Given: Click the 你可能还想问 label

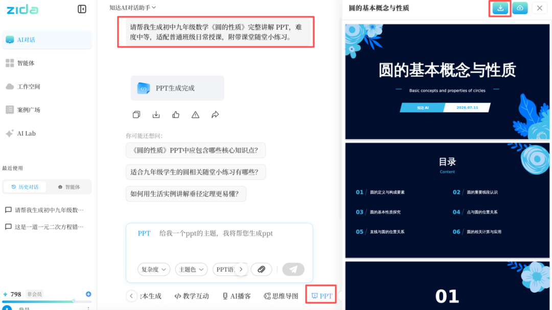Looking at the screenshot, I should click(144, 136).
